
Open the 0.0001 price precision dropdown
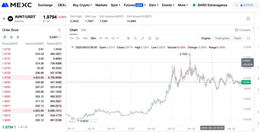click(x=55, y=37)
